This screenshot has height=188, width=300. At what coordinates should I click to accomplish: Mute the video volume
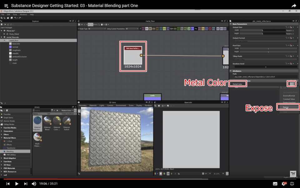tap(34, 184)
